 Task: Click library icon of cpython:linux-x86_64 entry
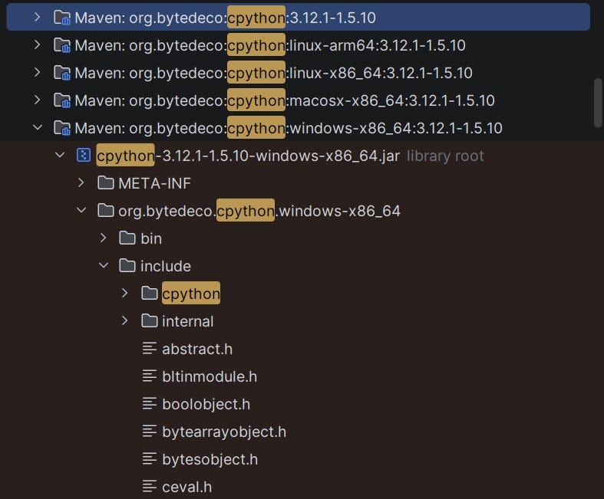click(x=62, y=73)
